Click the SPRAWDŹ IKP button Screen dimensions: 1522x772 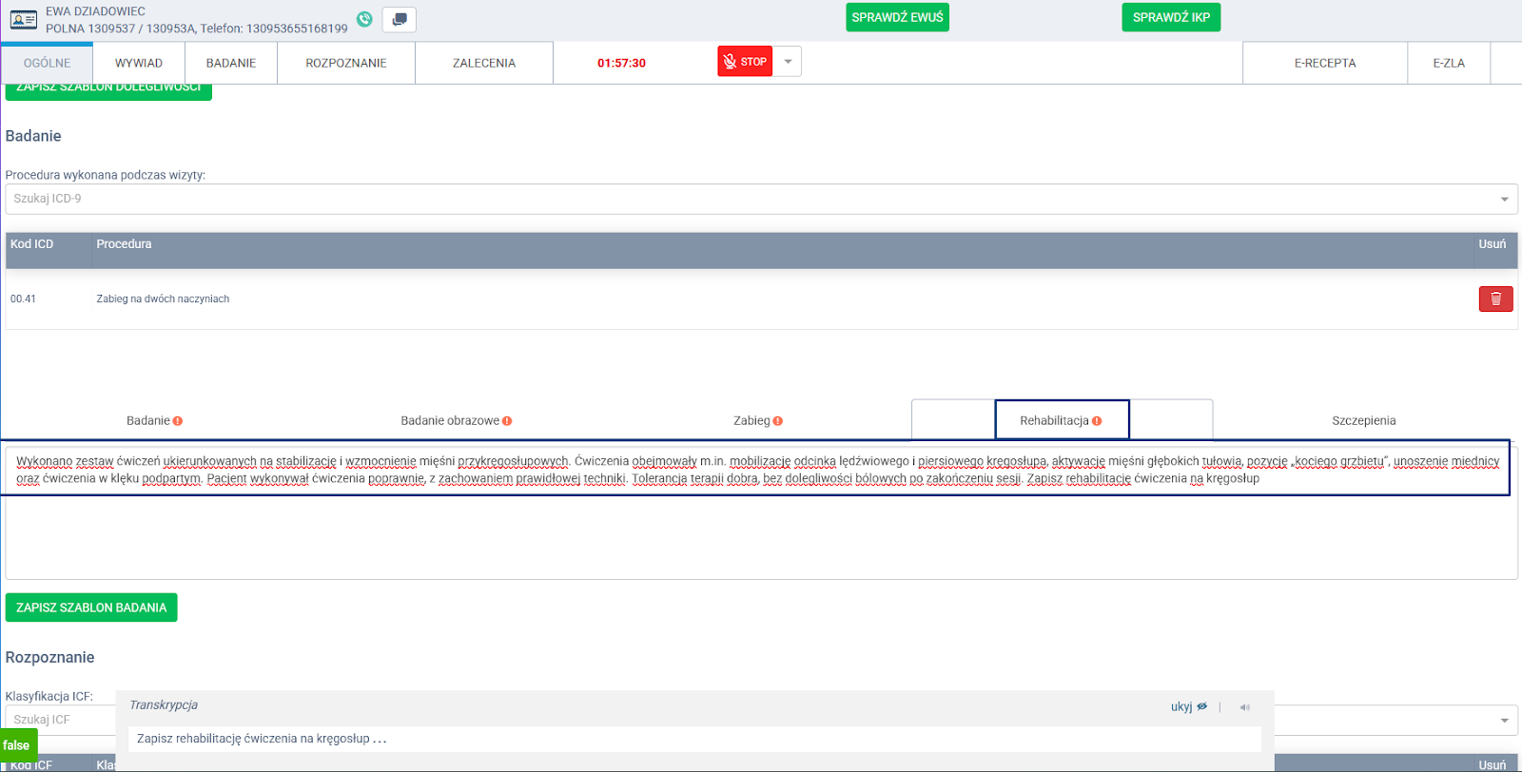coord(1171,18)
